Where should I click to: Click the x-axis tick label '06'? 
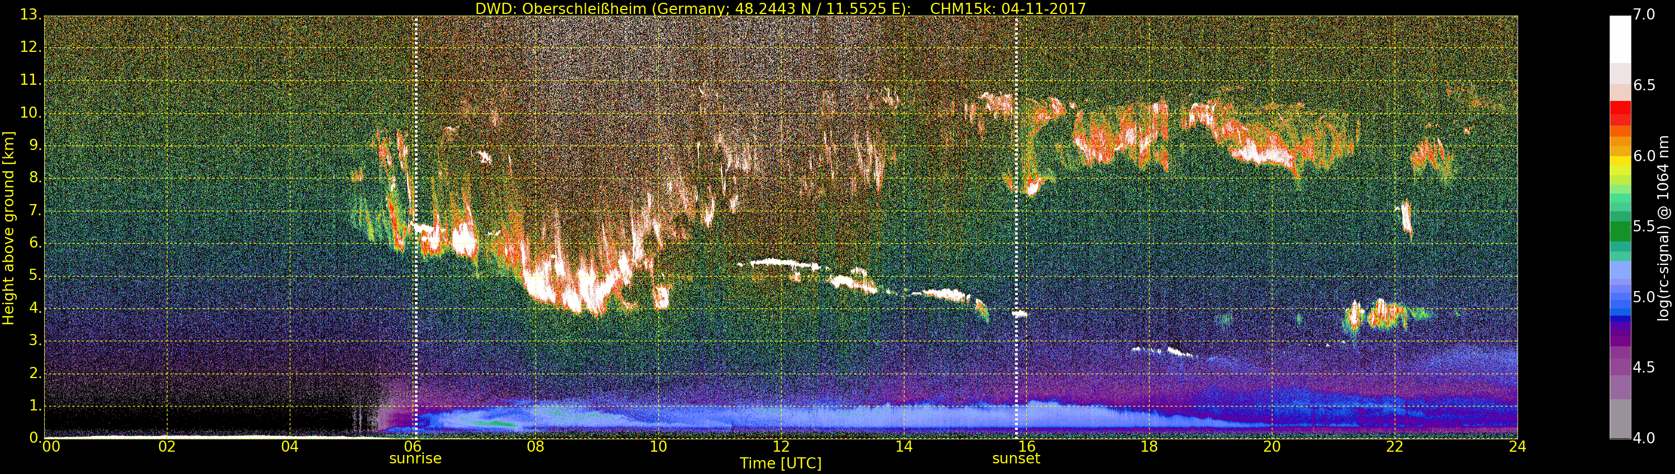click(x=413, y=447)
